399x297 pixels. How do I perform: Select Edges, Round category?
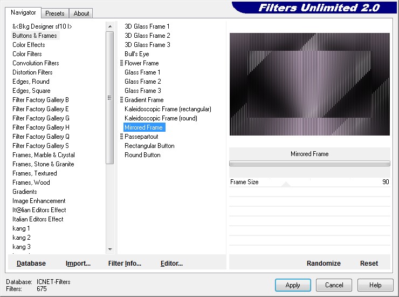[x=31, y=82]
